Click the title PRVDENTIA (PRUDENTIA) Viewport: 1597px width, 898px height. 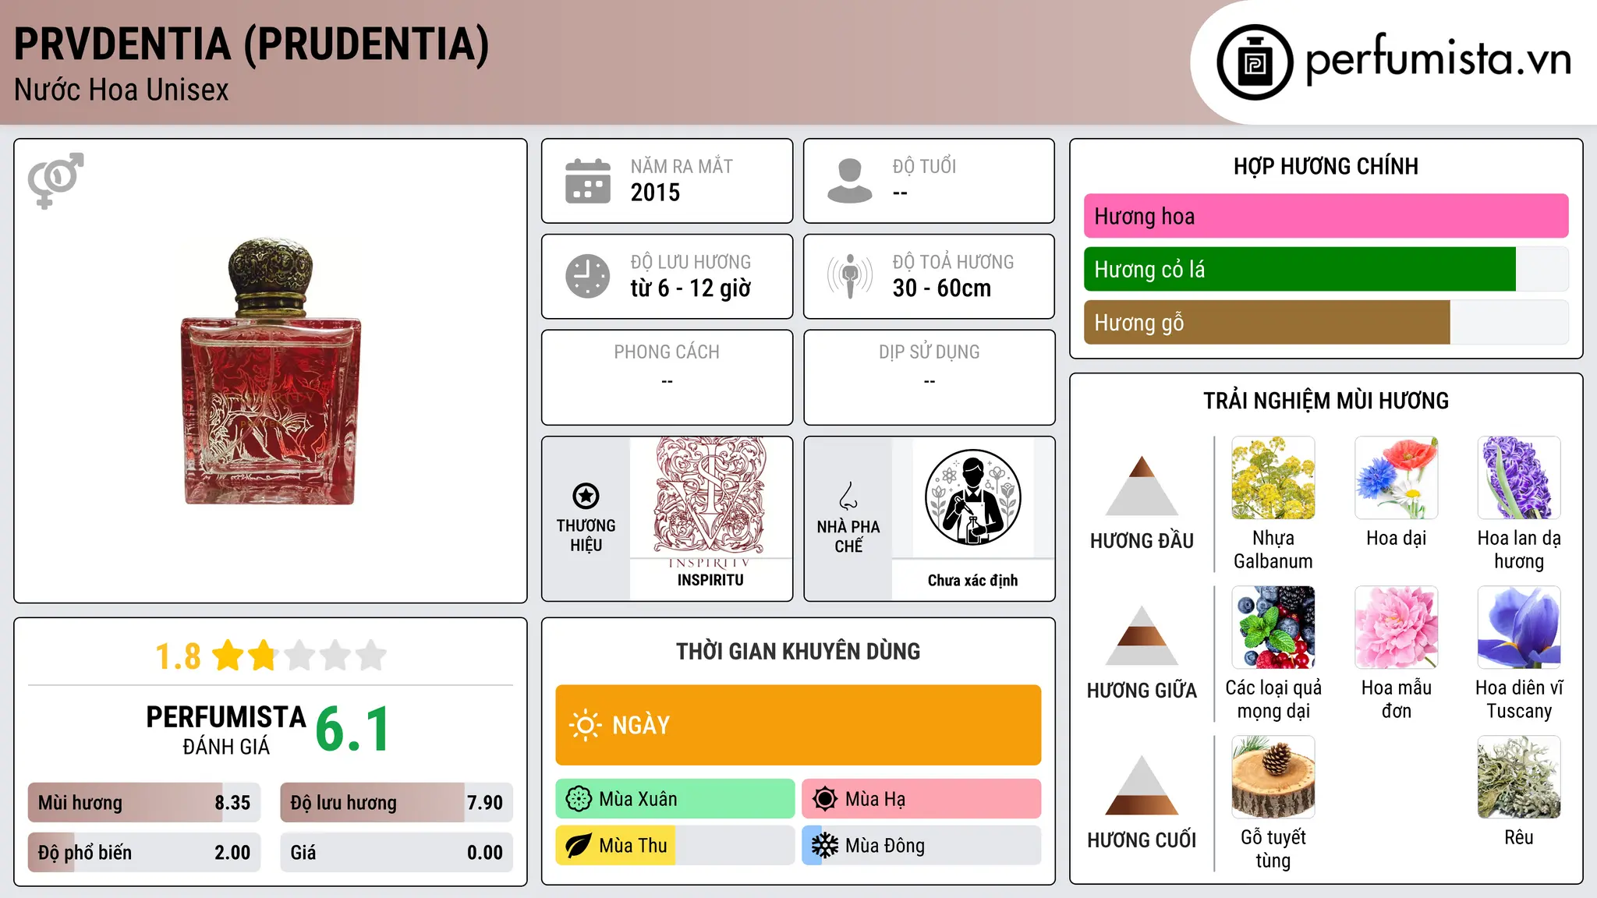pyautogui.click(x=251, y=44)
